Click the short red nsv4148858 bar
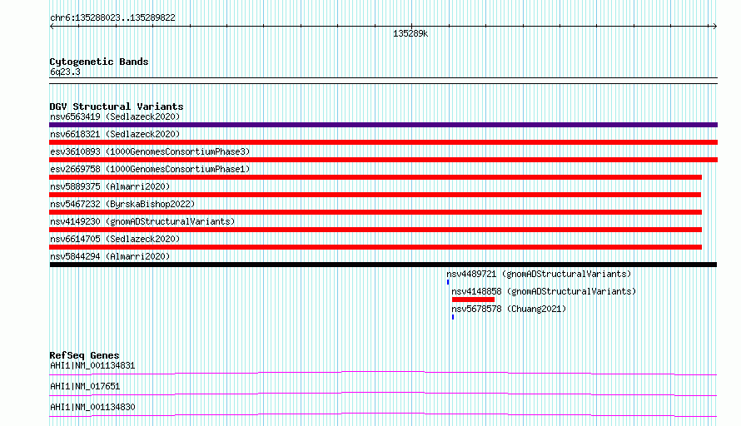 473,300
